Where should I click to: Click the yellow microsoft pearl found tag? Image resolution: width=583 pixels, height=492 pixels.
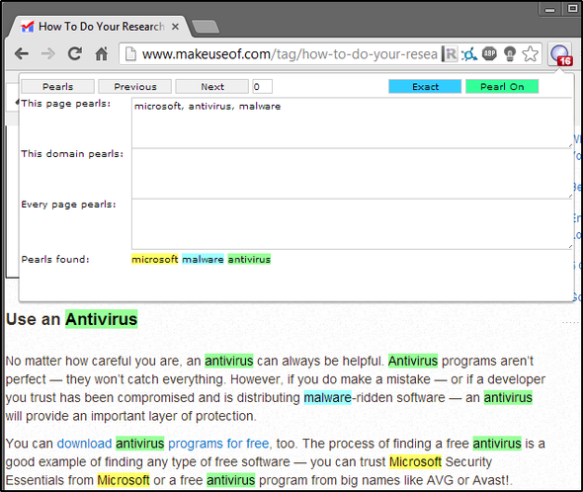[155, 259]
